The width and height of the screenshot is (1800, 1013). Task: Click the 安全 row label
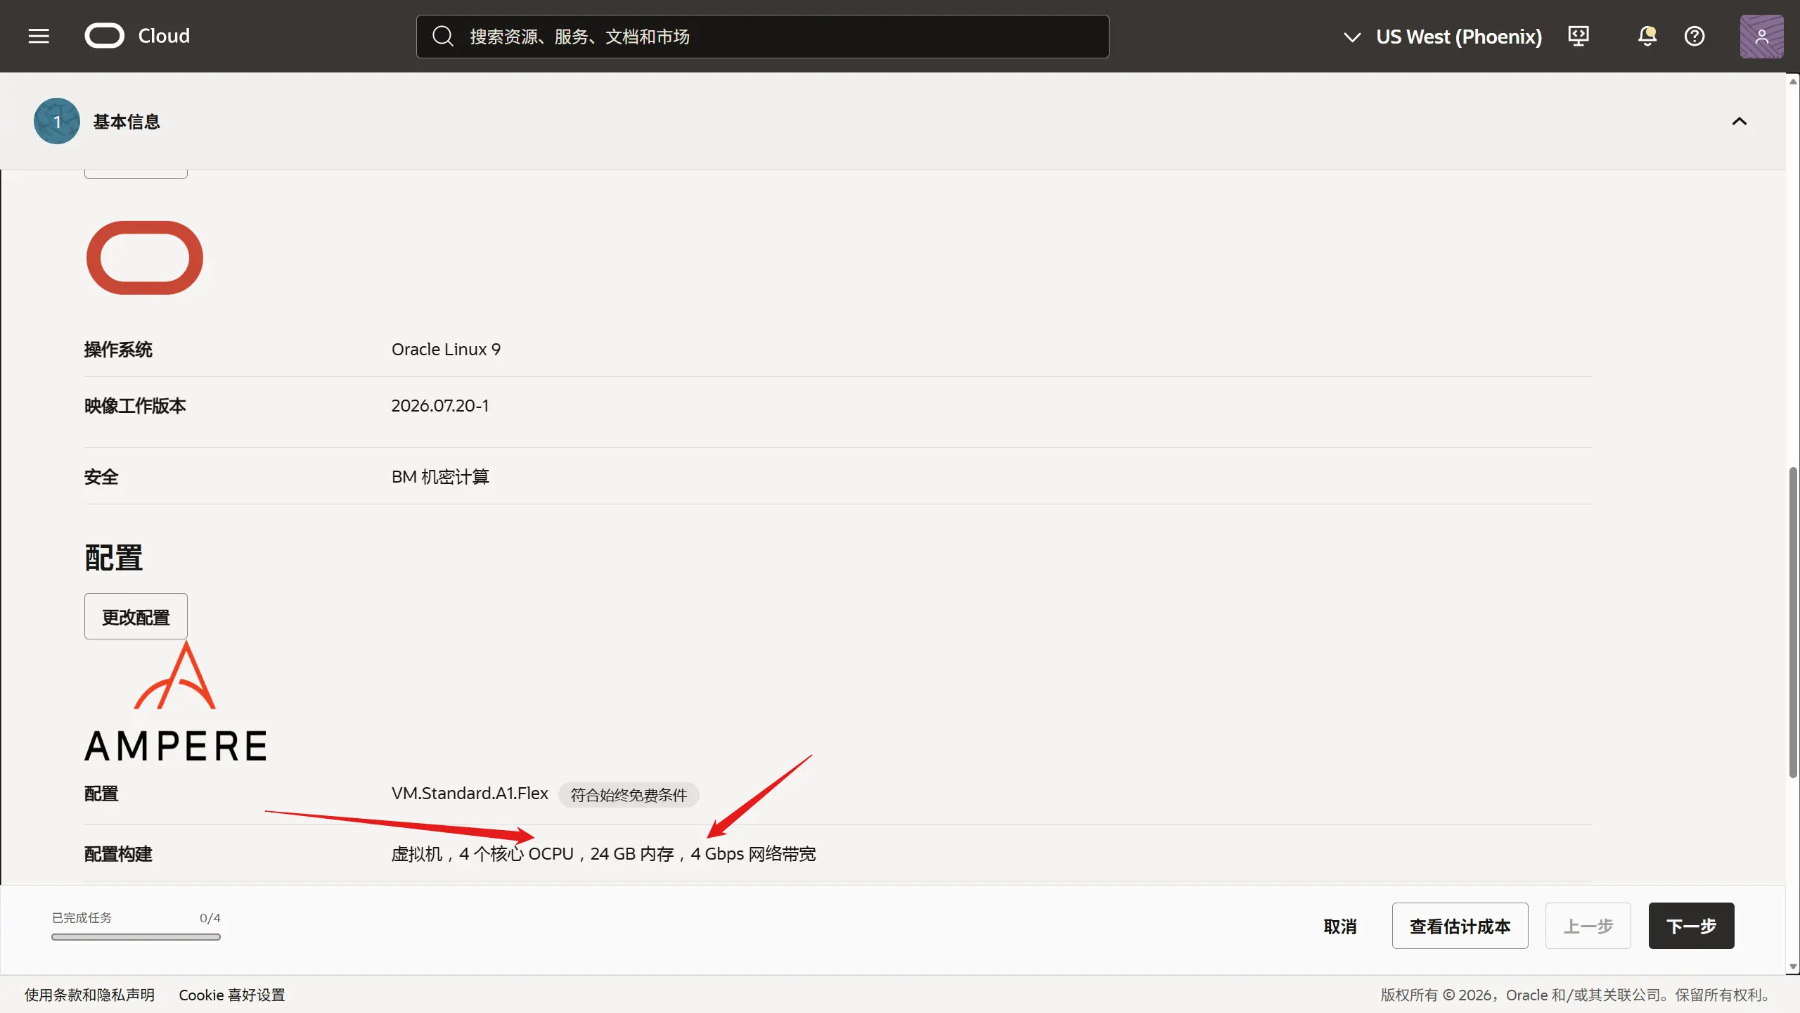coord(101,477)
